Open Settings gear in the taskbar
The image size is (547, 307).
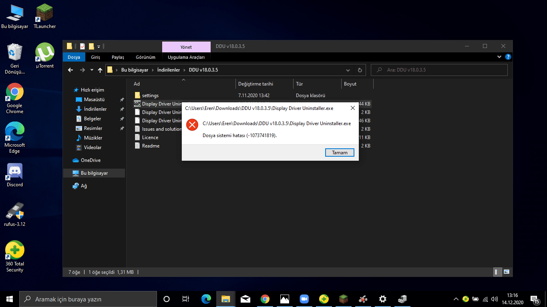pyautogui.click(x=383, y=299)
